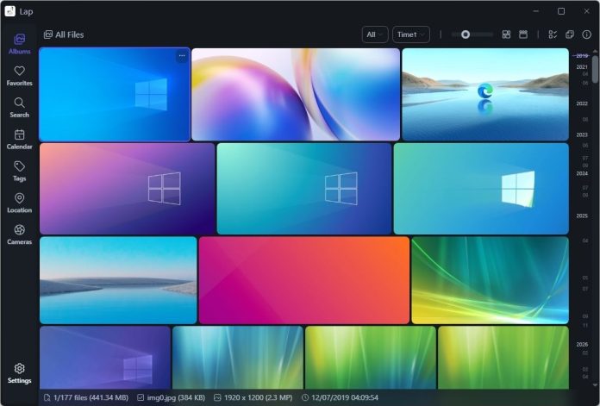Click the date grouping clapper icon

coord(523,34)
